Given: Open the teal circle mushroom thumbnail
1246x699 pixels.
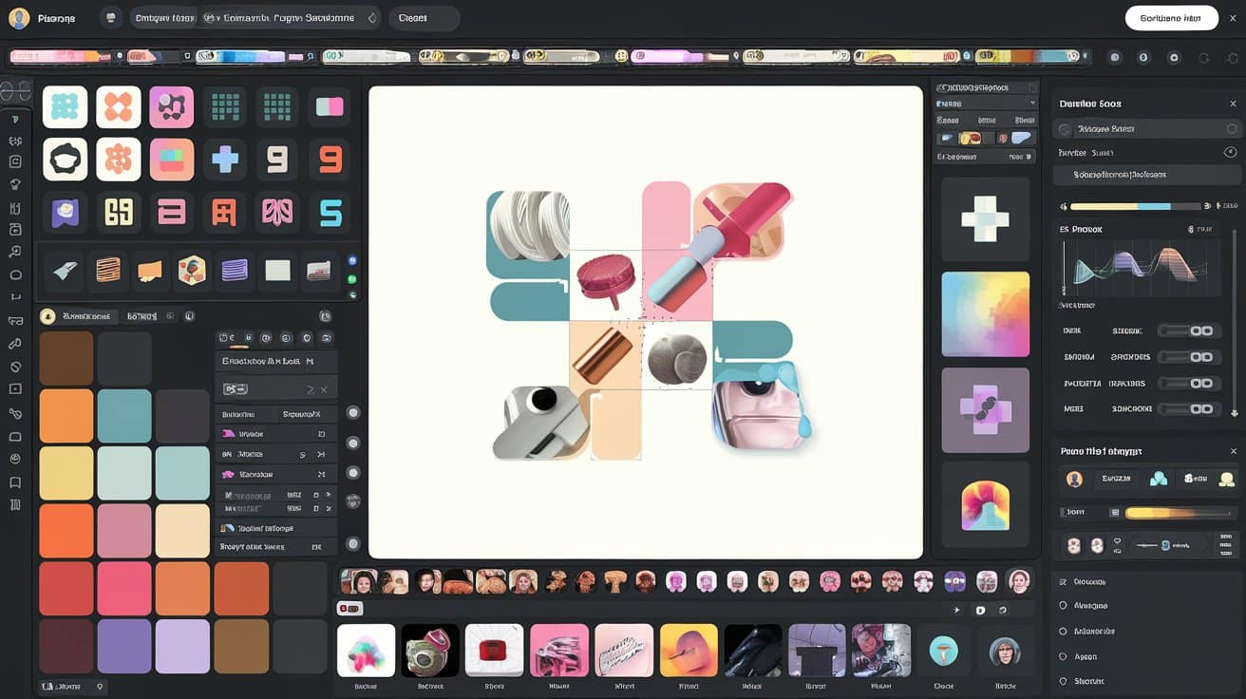Looking at the screenshot, I should 943,651.
